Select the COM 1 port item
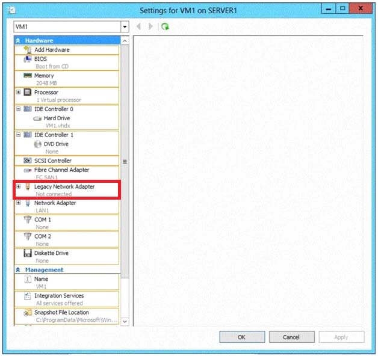 (42, 220)
